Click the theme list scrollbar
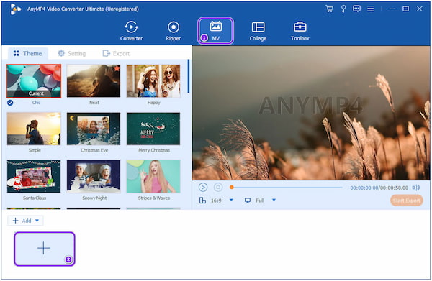 189,76
